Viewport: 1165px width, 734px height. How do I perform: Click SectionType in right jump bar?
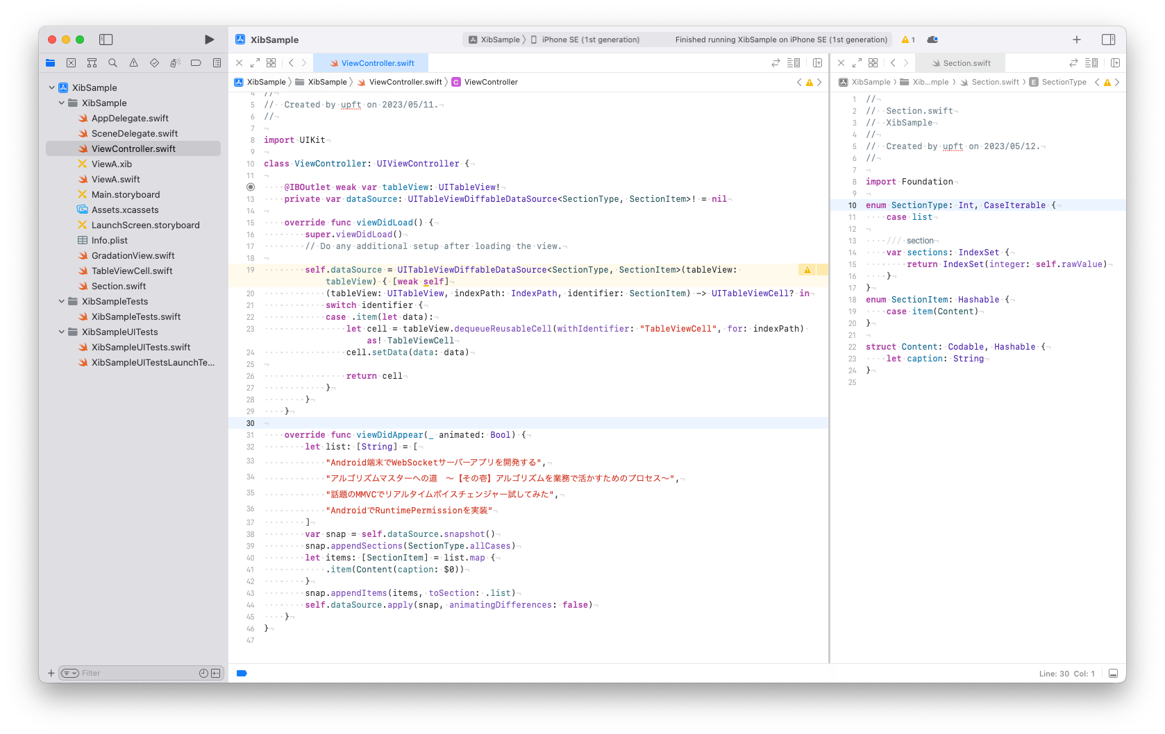(1058, 82)
